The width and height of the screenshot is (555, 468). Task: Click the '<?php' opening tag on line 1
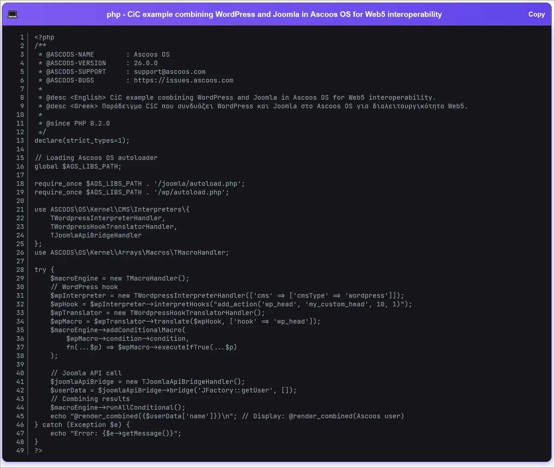[44, 37]
